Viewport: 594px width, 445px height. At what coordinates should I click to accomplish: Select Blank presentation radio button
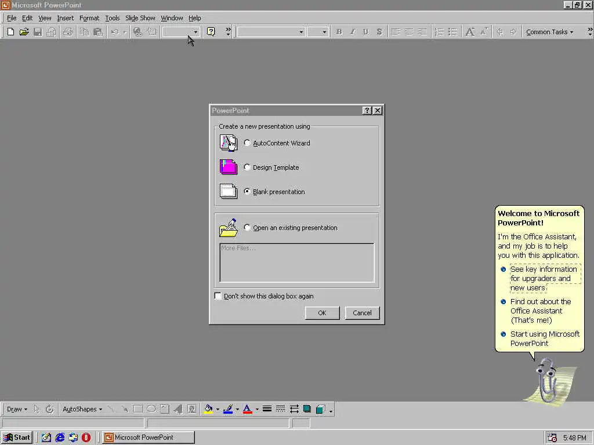(x=247, y=191)
